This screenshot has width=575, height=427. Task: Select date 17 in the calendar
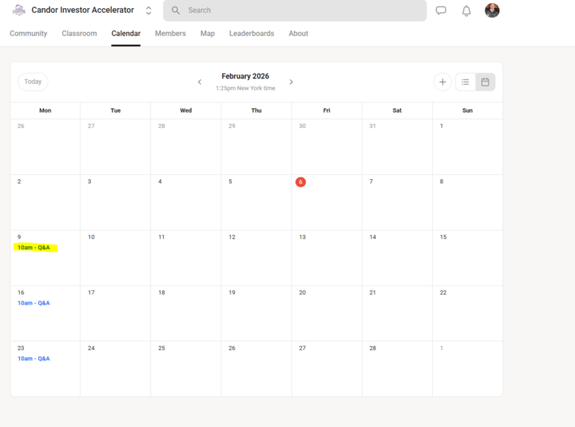tap(91, 293)
